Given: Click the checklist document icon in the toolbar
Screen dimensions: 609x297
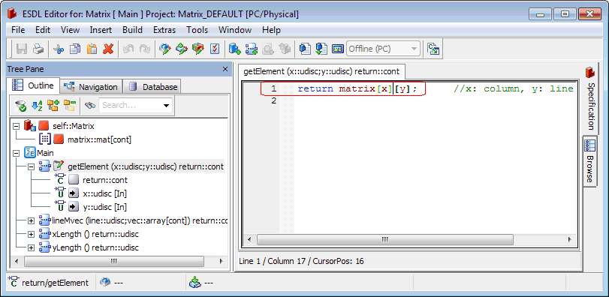Looking at the screenshot, I should [215, 49].
